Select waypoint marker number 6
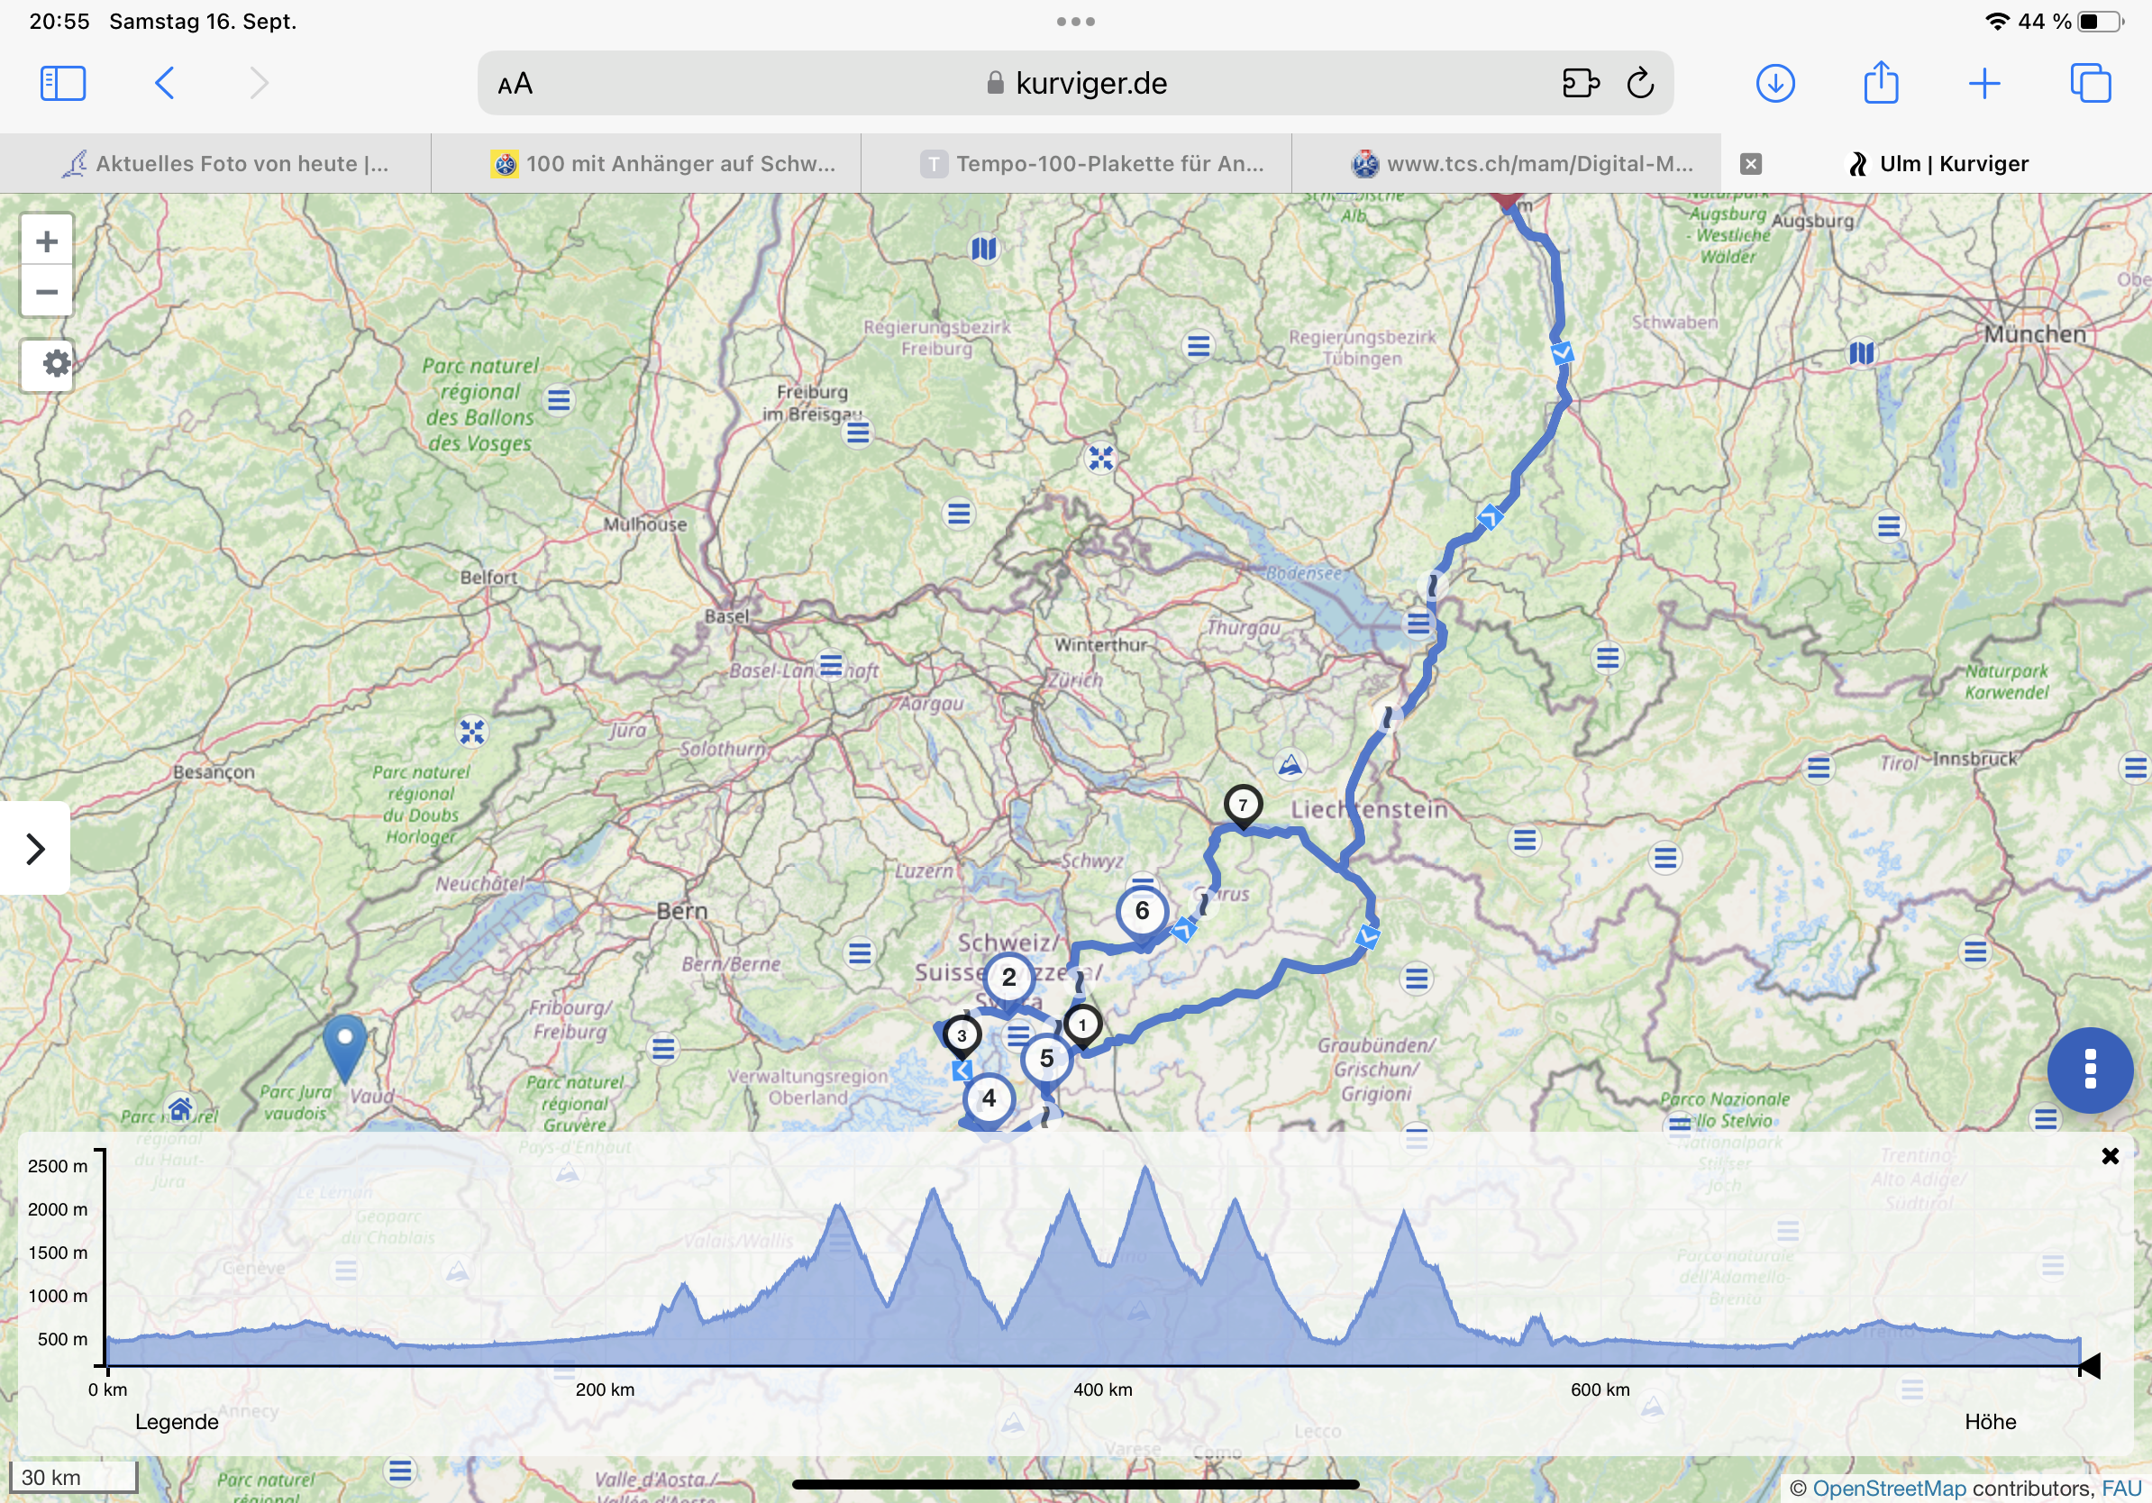Viewport: 2152px width, 1503px height. 1142,911
